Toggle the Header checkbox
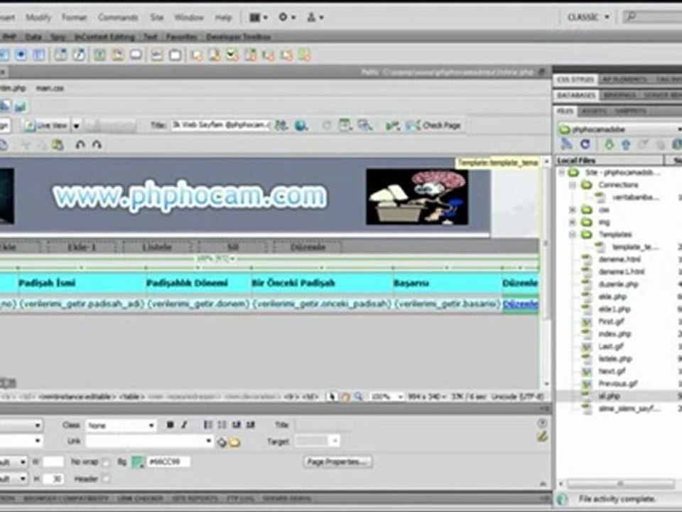The width and height of the screenshot is (682, 512). point(106,479)
